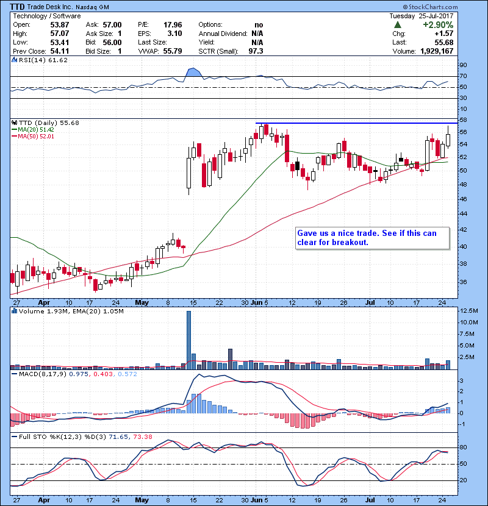
Task: Click the Nasdaq GM exchange label
Action: coord(92,7)
